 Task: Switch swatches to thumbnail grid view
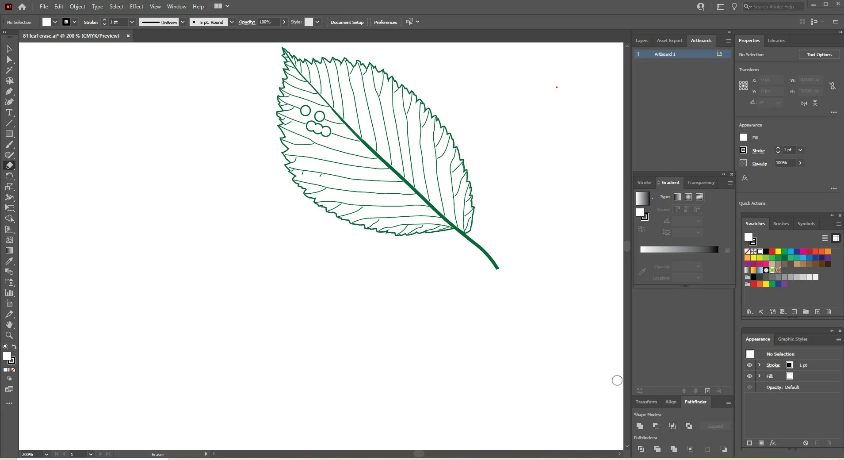pos(836,238)
